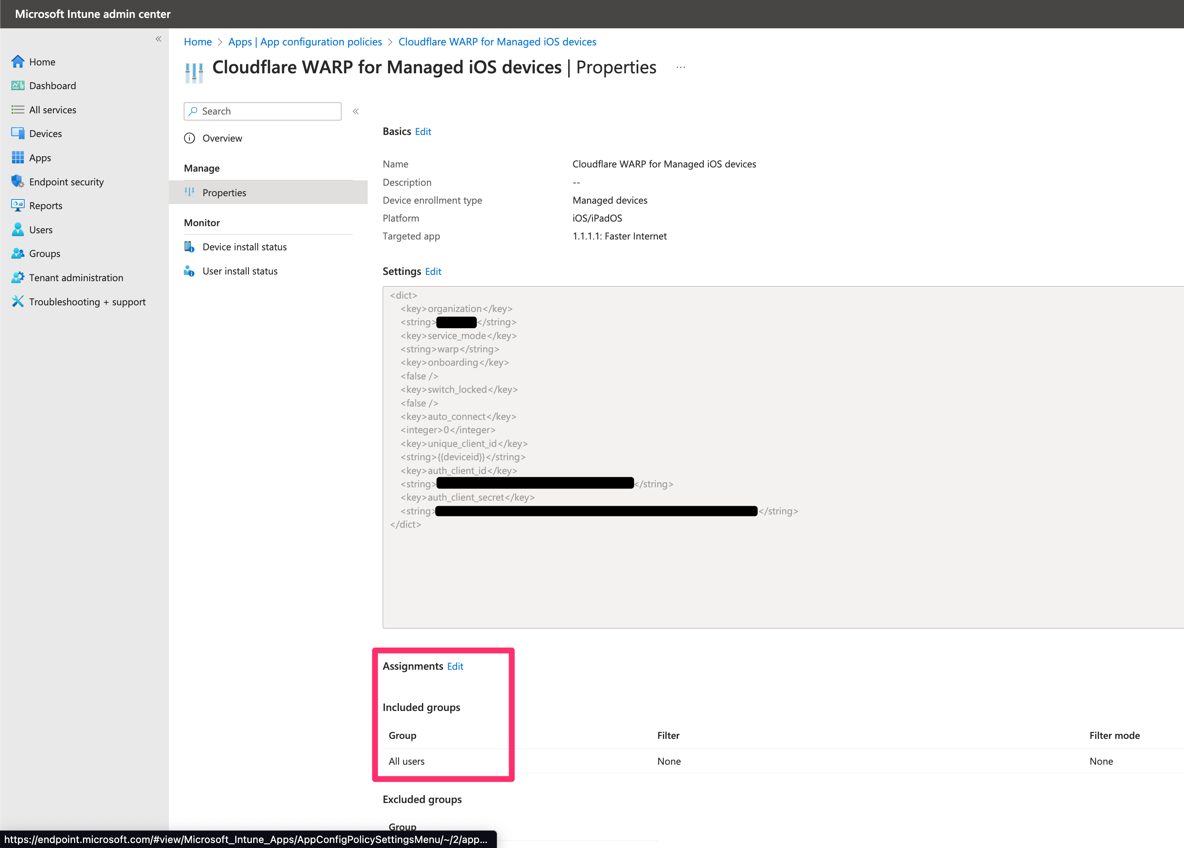Click the Device install status icon
This screenshot has height=848, width=1184.
189,247
